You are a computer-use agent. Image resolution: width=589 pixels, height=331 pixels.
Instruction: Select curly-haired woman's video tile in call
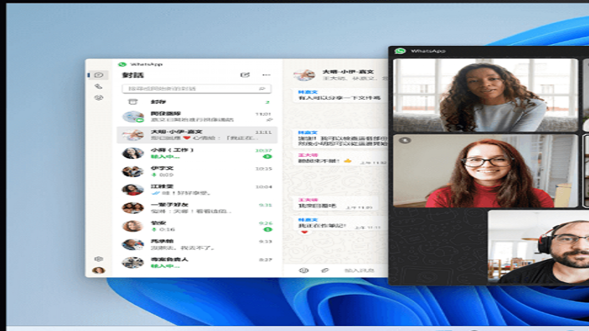[x=486, y=95]
